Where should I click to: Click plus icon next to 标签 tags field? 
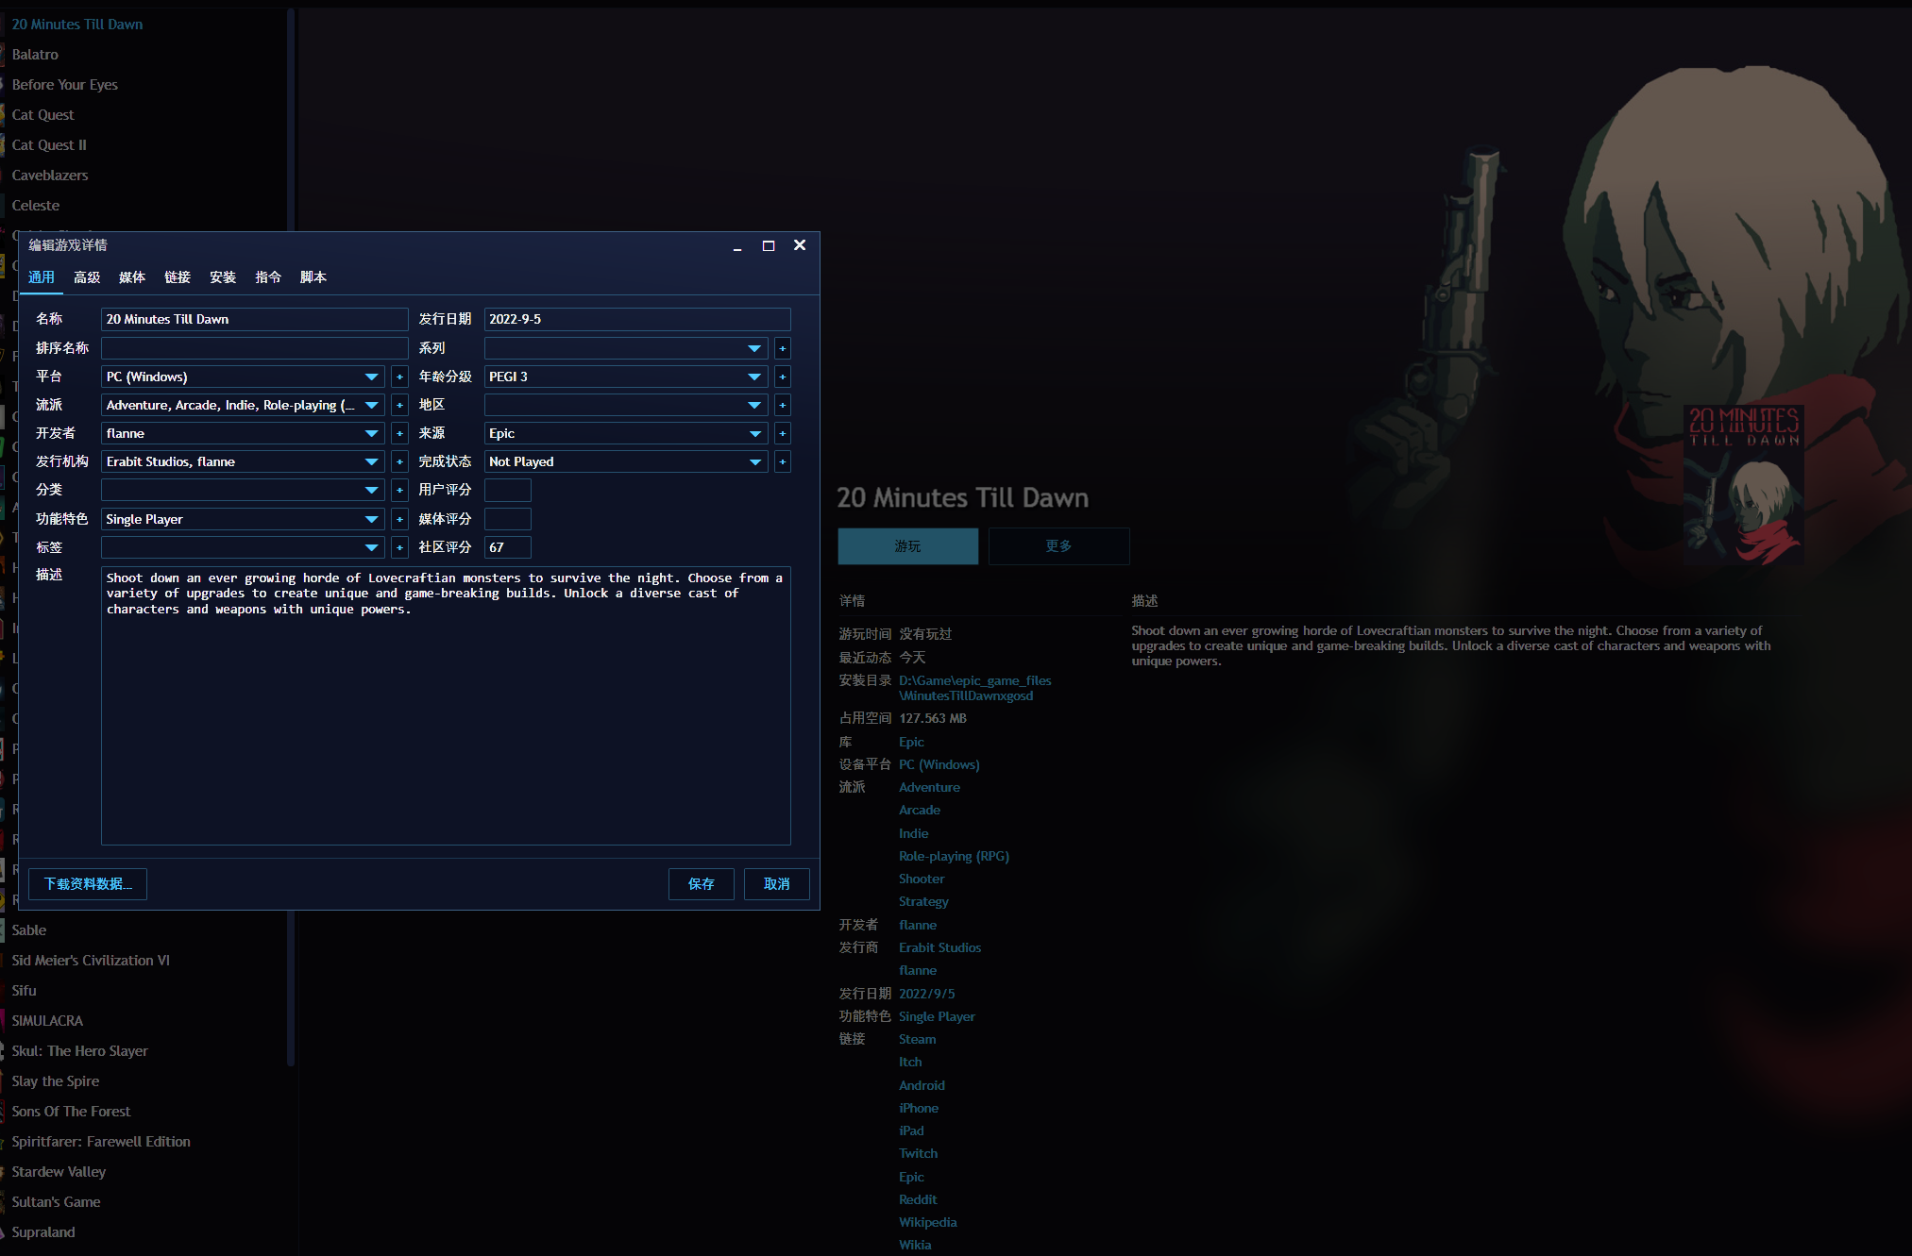click(399, 547)
